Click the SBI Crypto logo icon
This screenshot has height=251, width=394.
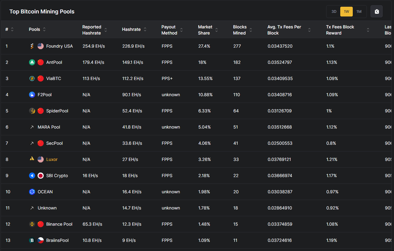point(32,176)
